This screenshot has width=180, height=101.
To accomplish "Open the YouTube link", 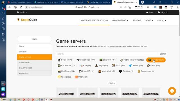I will pyautogui.click(x=22, y=12).
